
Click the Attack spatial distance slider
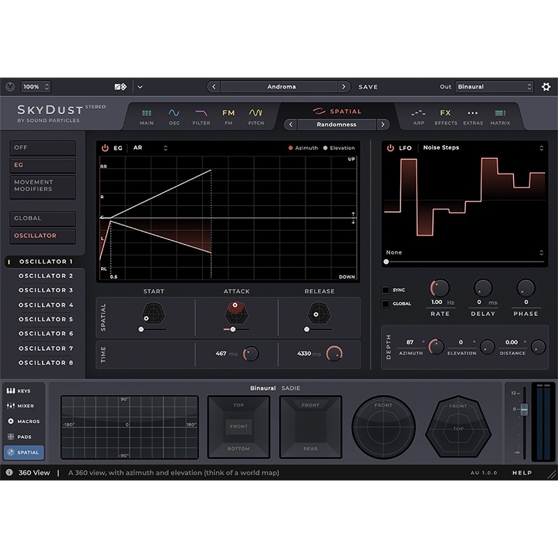pyautogui.click(x=236, y=329)
